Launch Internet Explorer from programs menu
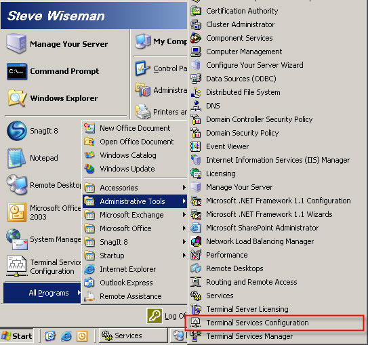The height and width of the screenshot is (345, 368). click(x=135, y=269)
